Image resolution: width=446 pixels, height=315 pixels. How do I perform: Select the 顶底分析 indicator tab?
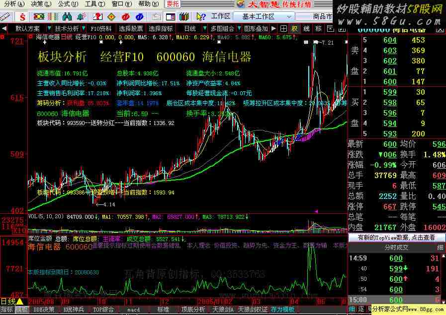click(x=193, y=310)
